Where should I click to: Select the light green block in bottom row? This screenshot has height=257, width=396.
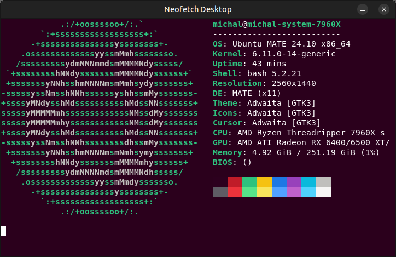coord(249,192)
